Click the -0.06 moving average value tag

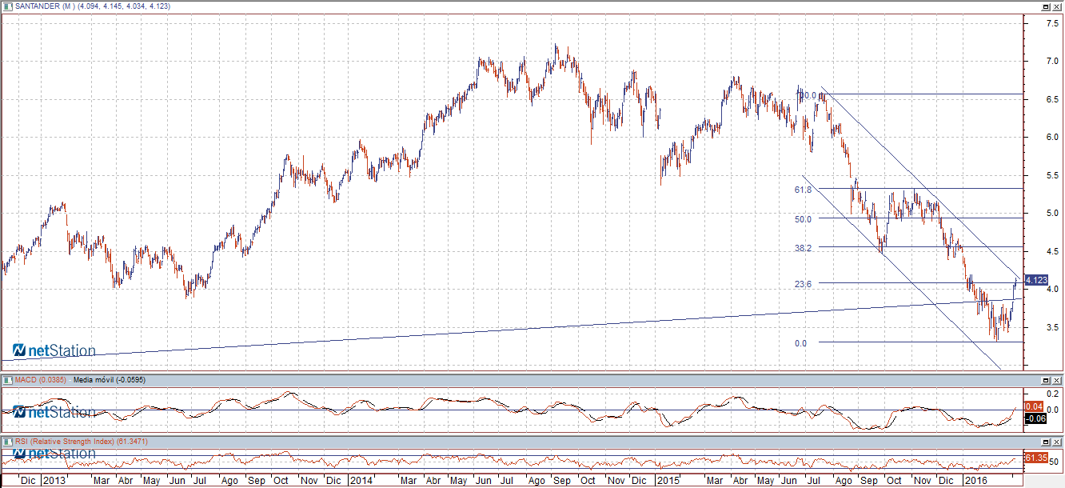(x=1034, y=418)
